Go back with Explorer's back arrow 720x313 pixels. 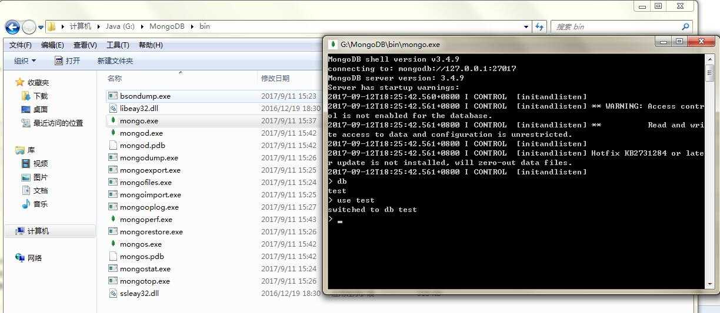point(12,26)
